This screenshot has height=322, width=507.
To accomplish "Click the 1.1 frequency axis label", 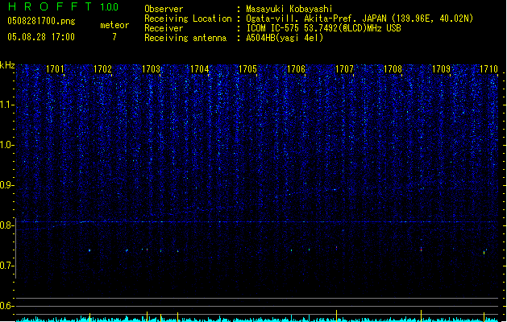I will 7,105.
